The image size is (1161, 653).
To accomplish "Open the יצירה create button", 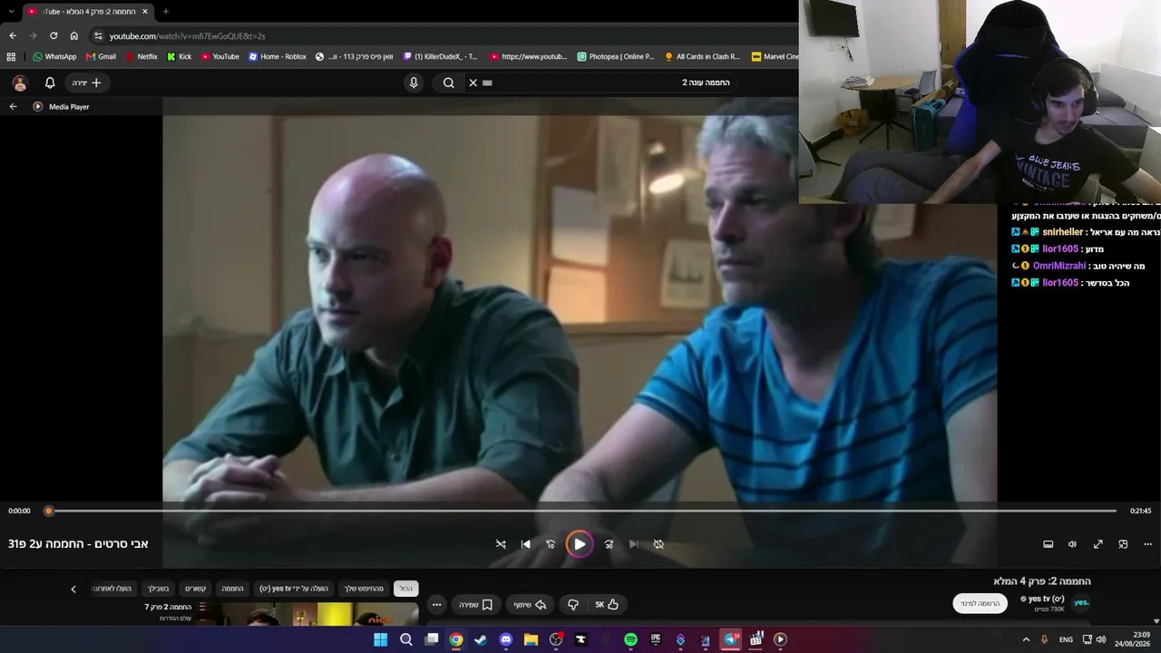I will (87, 83).
